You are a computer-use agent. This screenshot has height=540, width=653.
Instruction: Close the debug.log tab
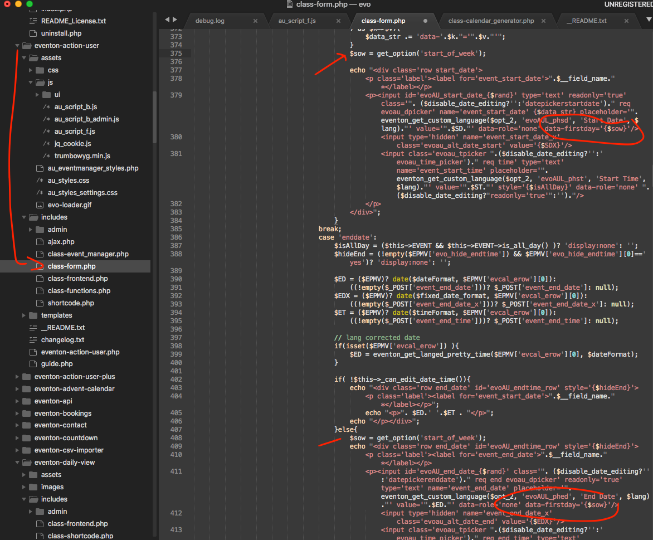pos(255,21)
